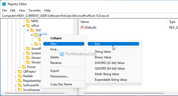Select the SoftwareOK key label
The height and width of the screenshot is (96, 178).
point(31,85)
